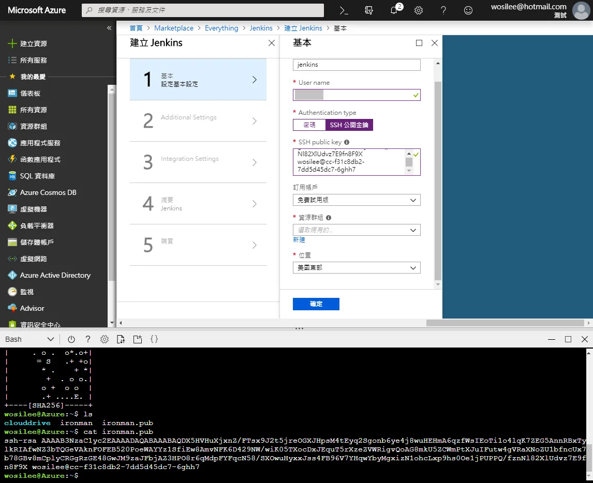Open portal settings gear in header
The width and height of the screenshot is (593, 483).
click(x=419, y=10)
